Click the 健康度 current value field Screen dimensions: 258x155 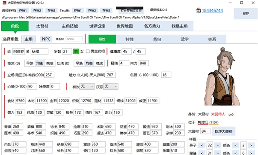click(127, 52)
